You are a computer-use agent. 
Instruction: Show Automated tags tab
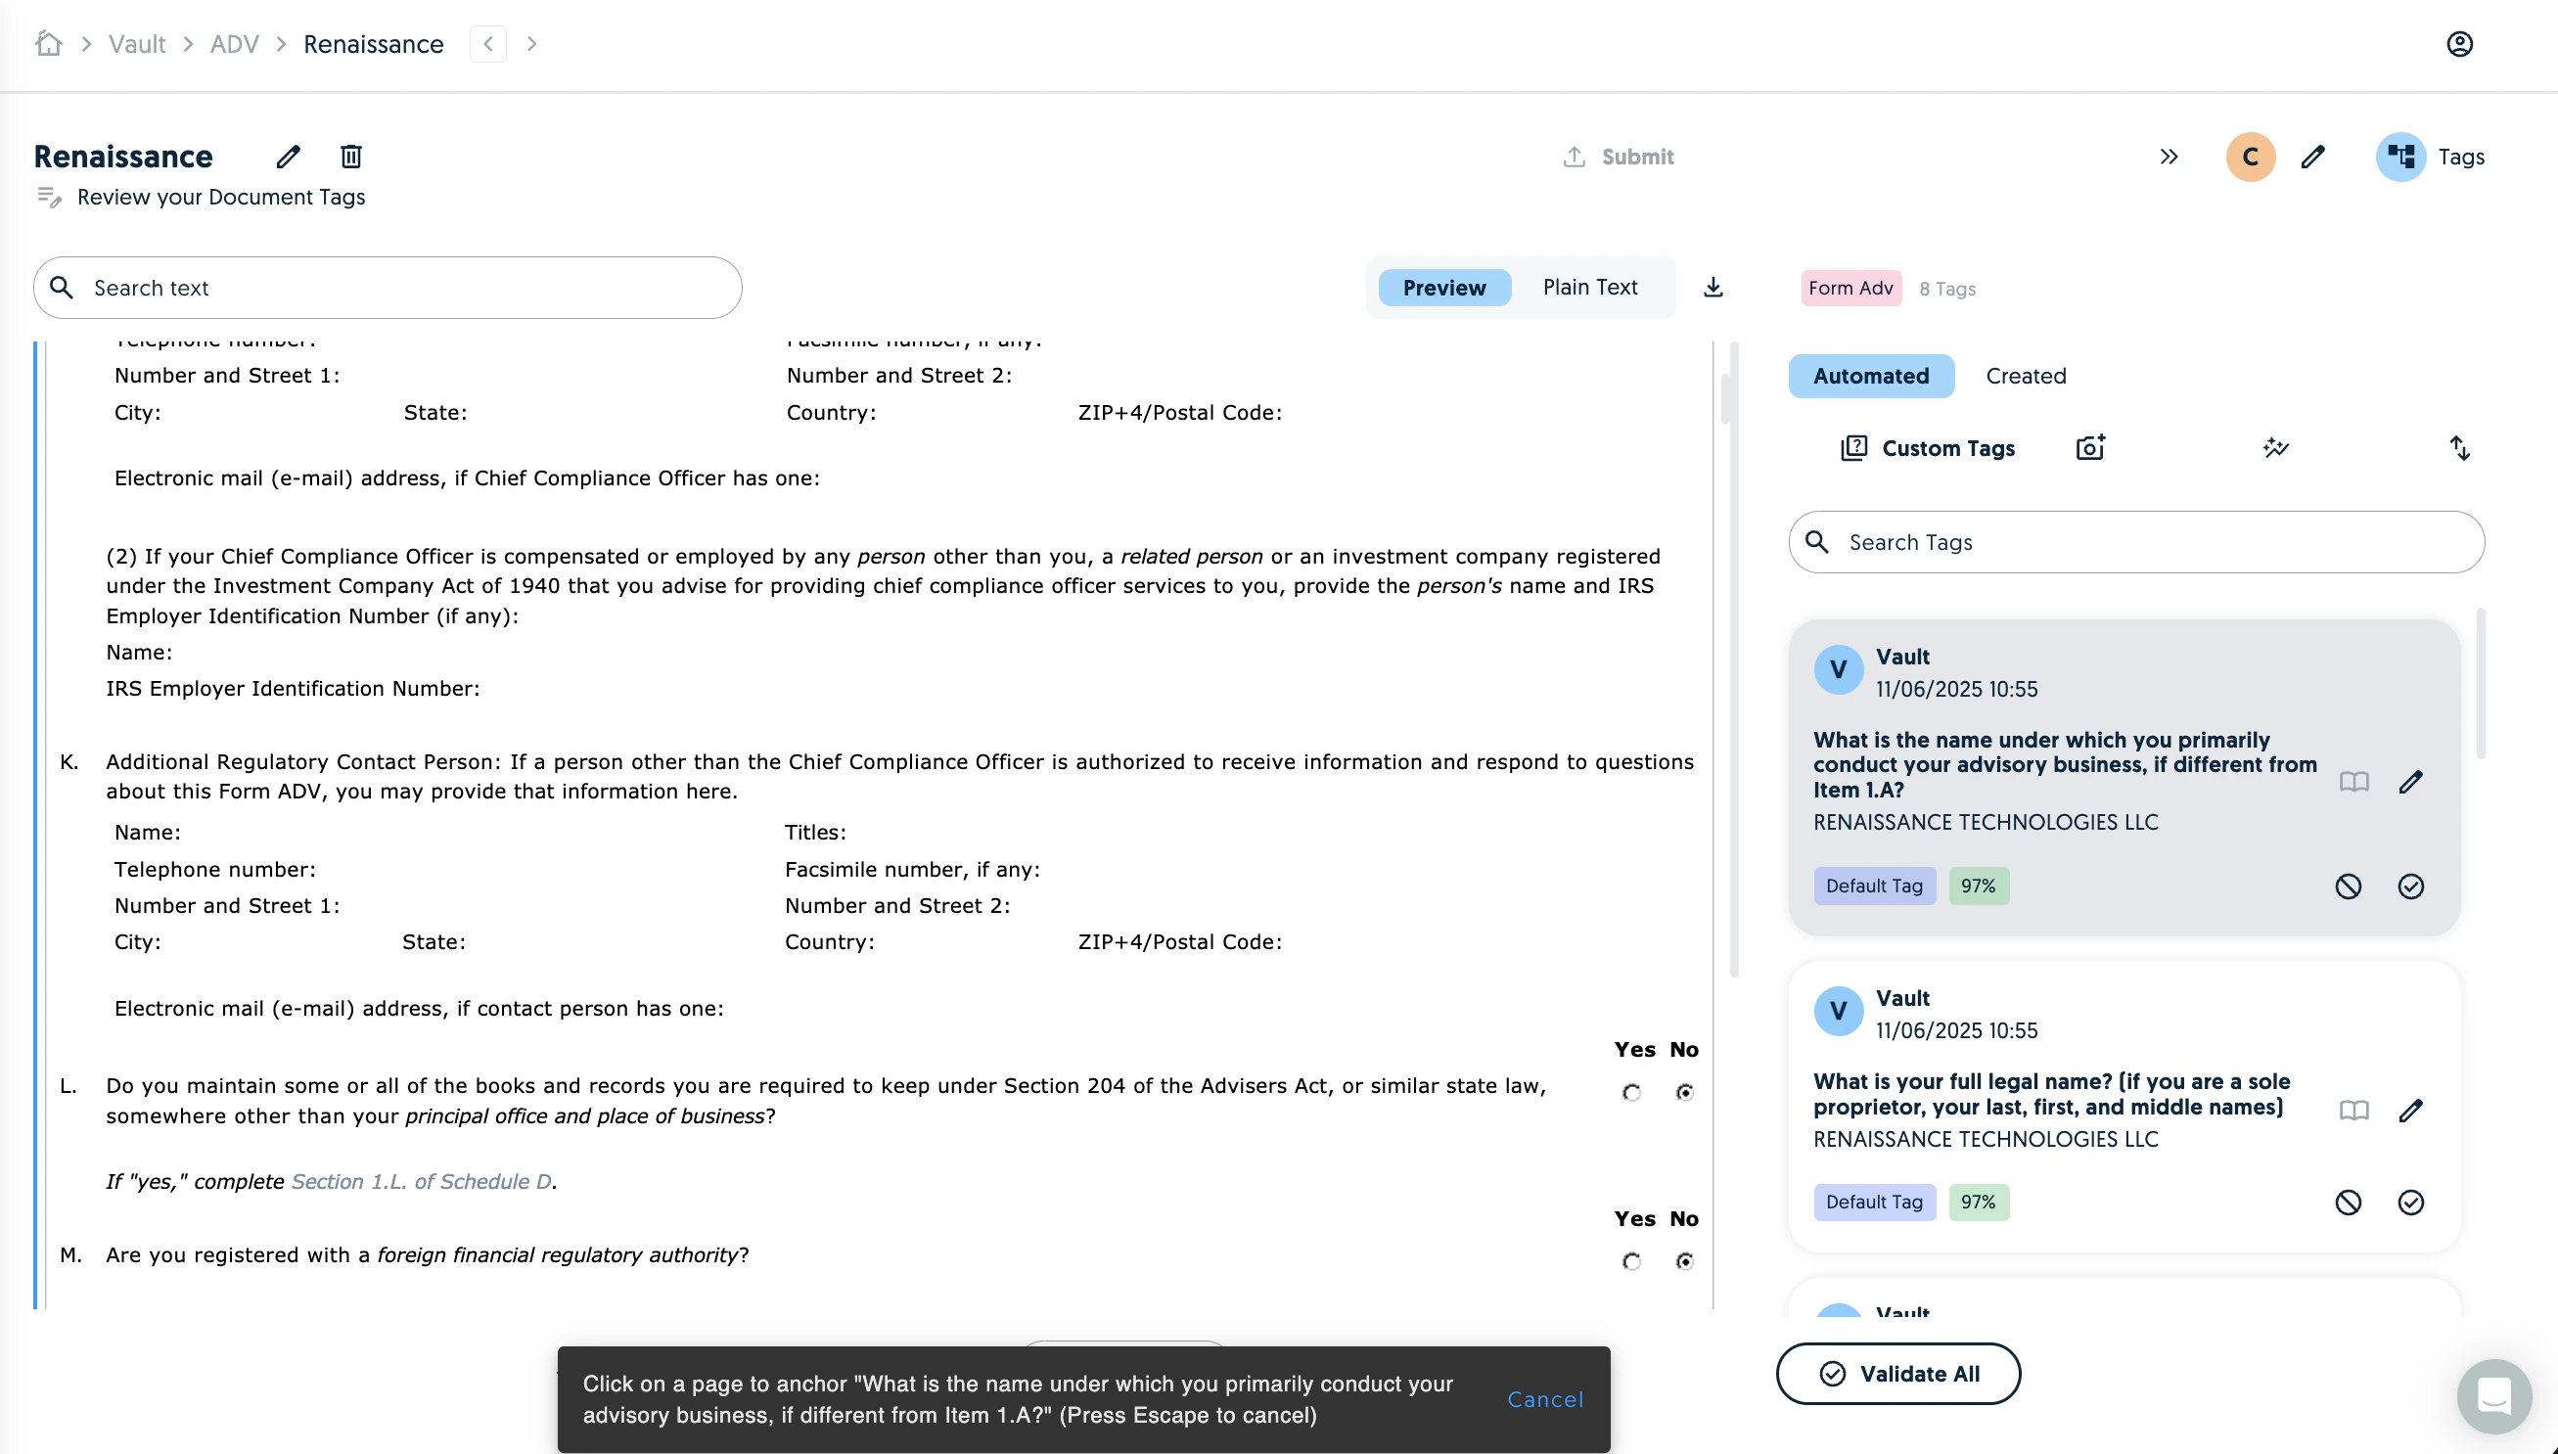pyautogui.click(x=1870, y=377)
